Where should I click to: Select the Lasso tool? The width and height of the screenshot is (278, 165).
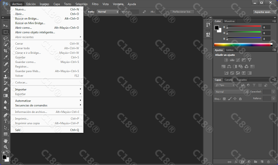tap(5, 38)
